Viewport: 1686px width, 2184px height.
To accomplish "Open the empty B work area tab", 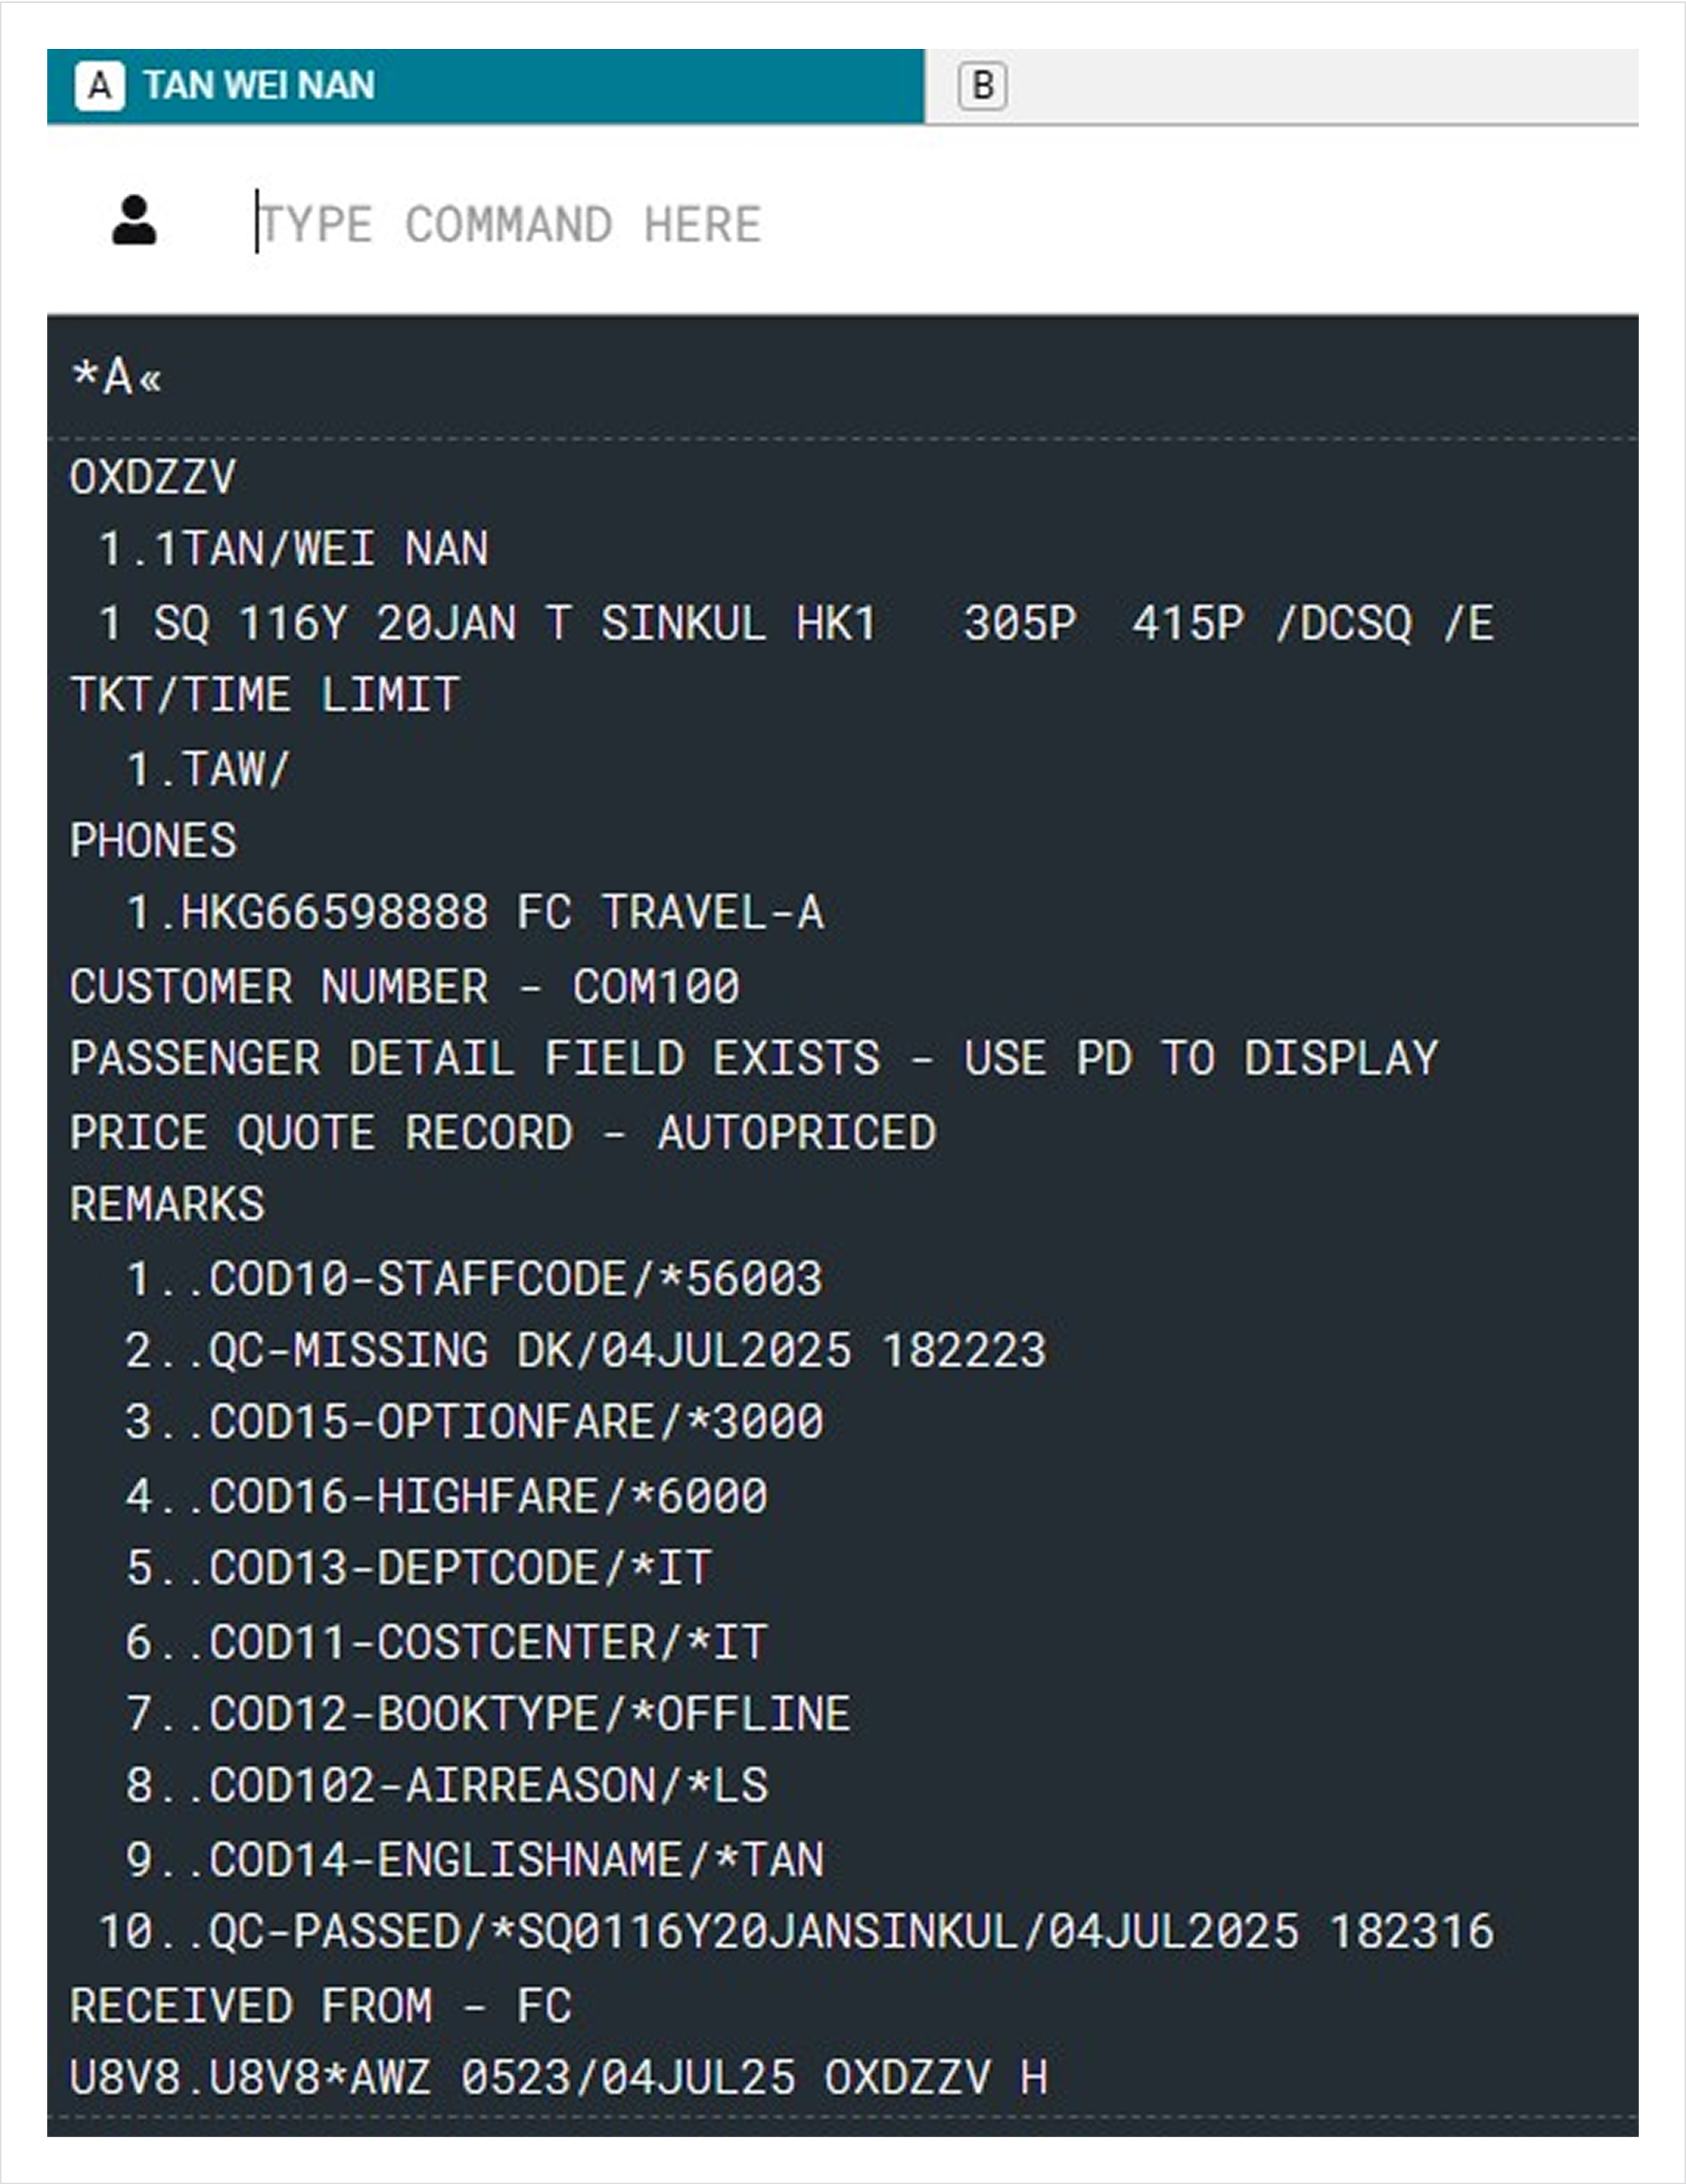I will click(1282, 86).
